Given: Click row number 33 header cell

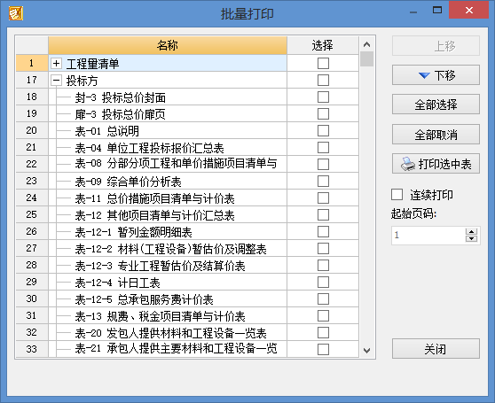Looking at the screenshot, I should [x=32, y=349].
